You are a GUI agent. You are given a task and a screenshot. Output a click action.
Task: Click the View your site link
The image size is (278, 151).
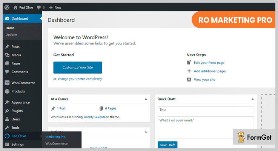[204, 80]
